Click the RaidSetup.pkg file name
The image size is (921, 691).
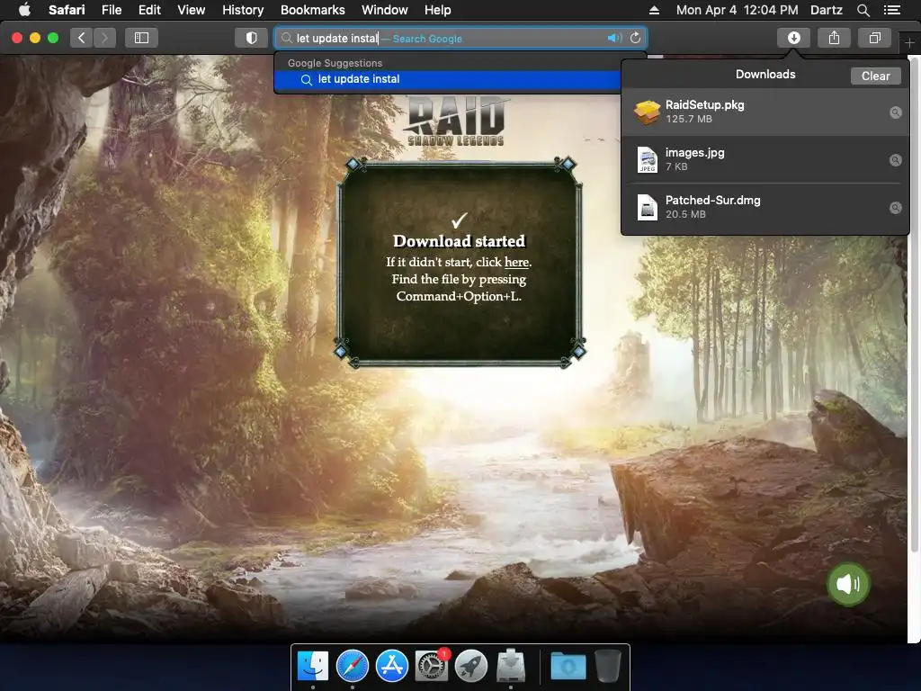pyautogui.click(x=704, y=105)
